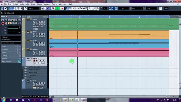Screen dimensions: 181x102
Task: Mute the string track
Action: pos(28,50)
